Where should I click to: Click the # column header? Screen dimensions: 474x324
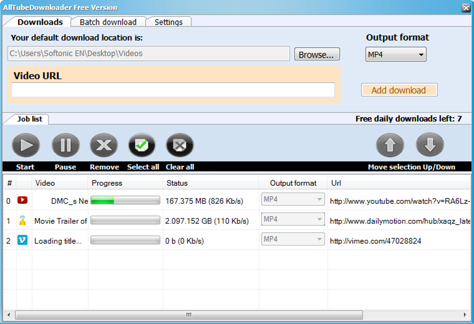pos(10,183)
